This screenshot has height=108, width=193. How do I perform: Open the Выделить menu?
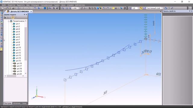pyautogui.click(x=21, y=5)
